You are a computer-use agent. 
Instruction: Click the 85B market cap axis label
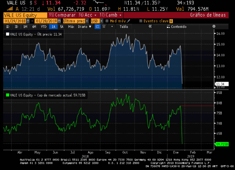(219, 93)
